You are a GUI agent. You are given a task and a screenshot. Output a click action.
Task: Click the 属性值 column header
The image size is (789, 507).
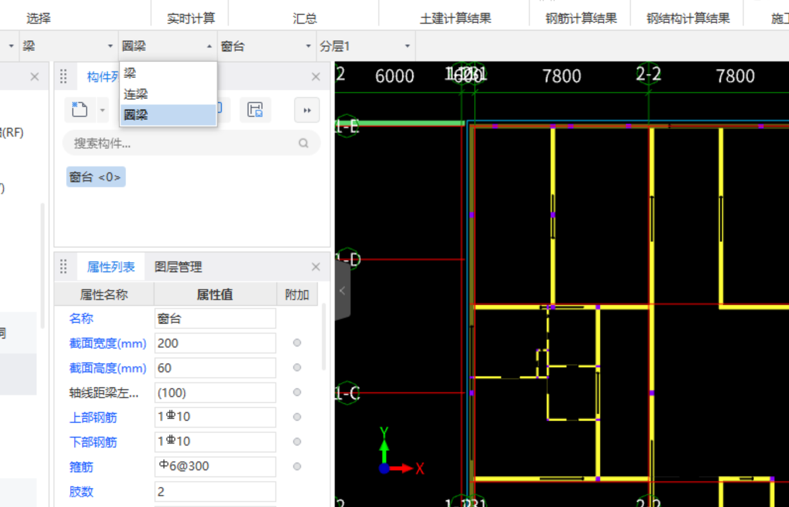(215, 294)
